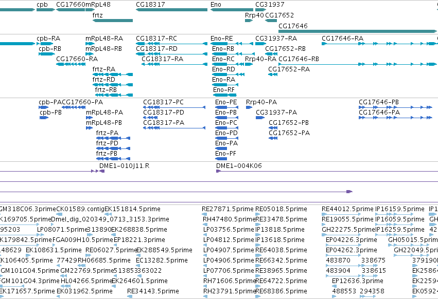Screen dimensions: 438x299
Task: Click transcript Rrp40-RA
Action: point(249,64)
